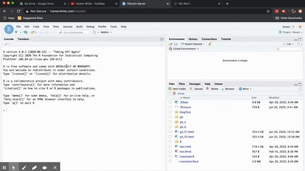305x171 pixels.
Task: Click the sign out icon next to homer
Action: point(293,27)
